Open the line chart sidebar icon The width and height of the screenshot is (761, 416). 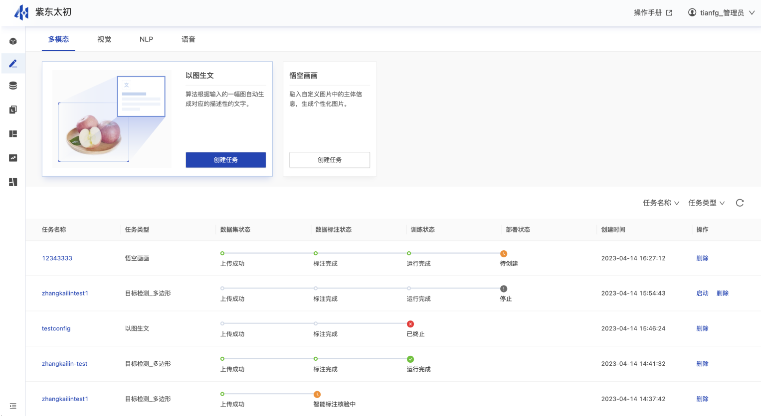(x=13, y=158)
